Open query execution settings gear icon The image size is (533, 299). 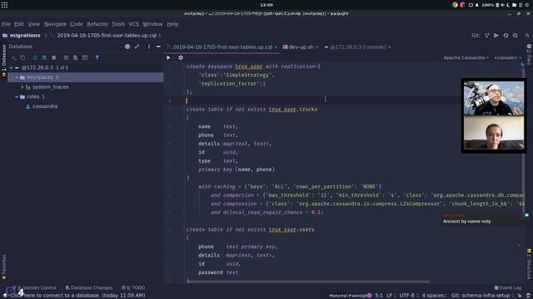pyautogui.click(x=181, y=57)
